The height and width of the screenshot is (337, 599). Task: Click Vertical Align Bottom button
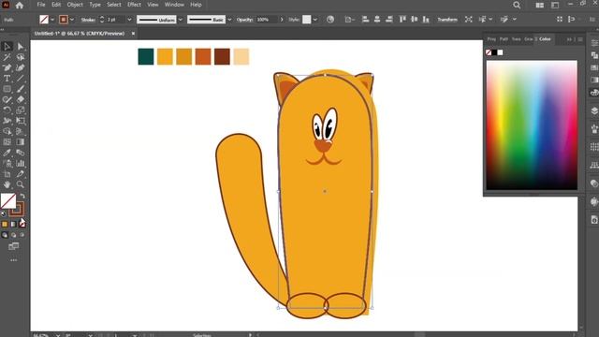(x=426, y=19)
